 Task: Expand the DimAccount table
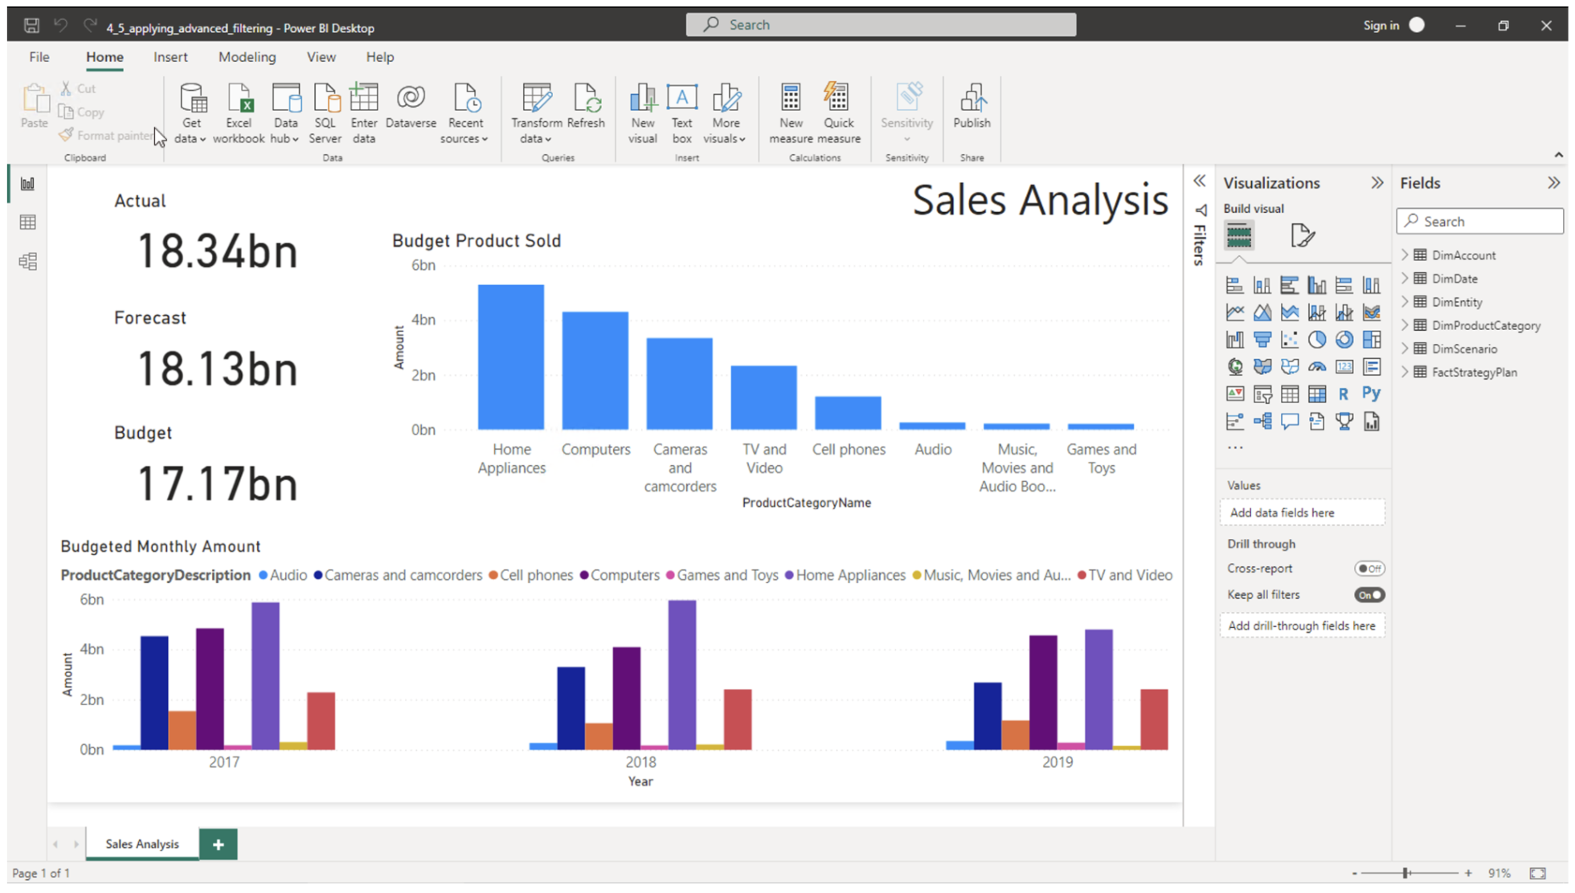click(1405, 255)
